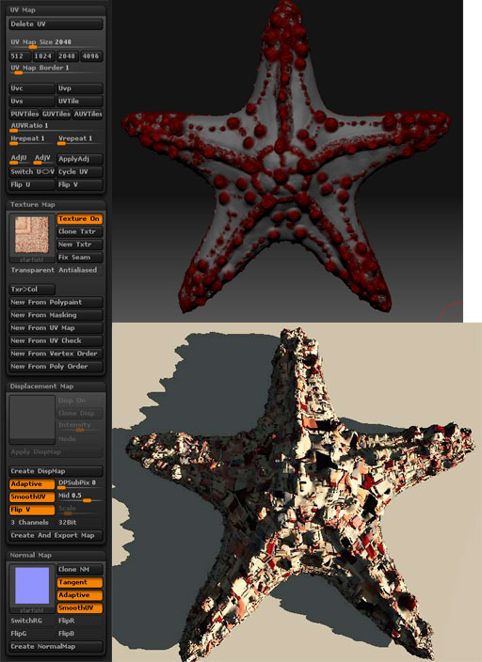Create texture New From Vertex Order
Screen dimensions: 482x662
click(x=56, y=354)
